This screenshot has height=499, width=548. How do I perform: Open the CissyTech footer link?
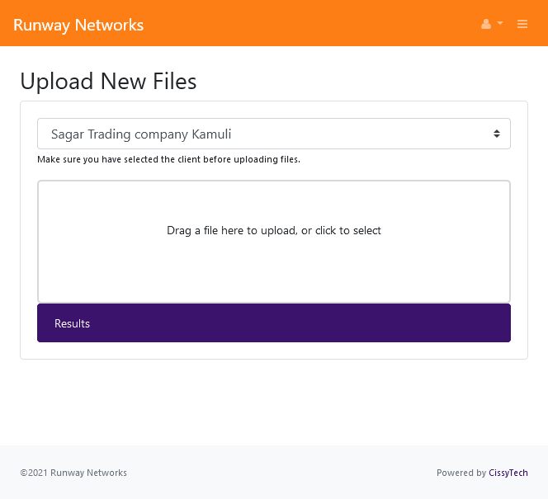[x=508, y=473]
